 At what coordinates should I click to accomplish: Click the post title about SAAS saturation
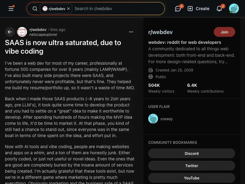click(63, 47)
